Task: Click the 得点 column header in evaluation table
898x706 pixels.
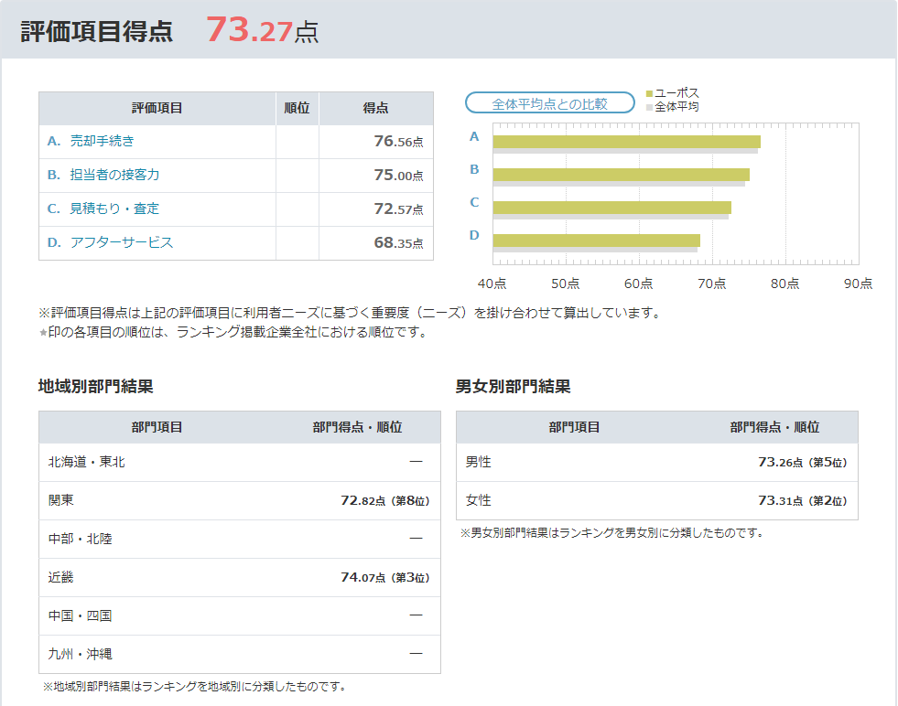Action: 375,108
